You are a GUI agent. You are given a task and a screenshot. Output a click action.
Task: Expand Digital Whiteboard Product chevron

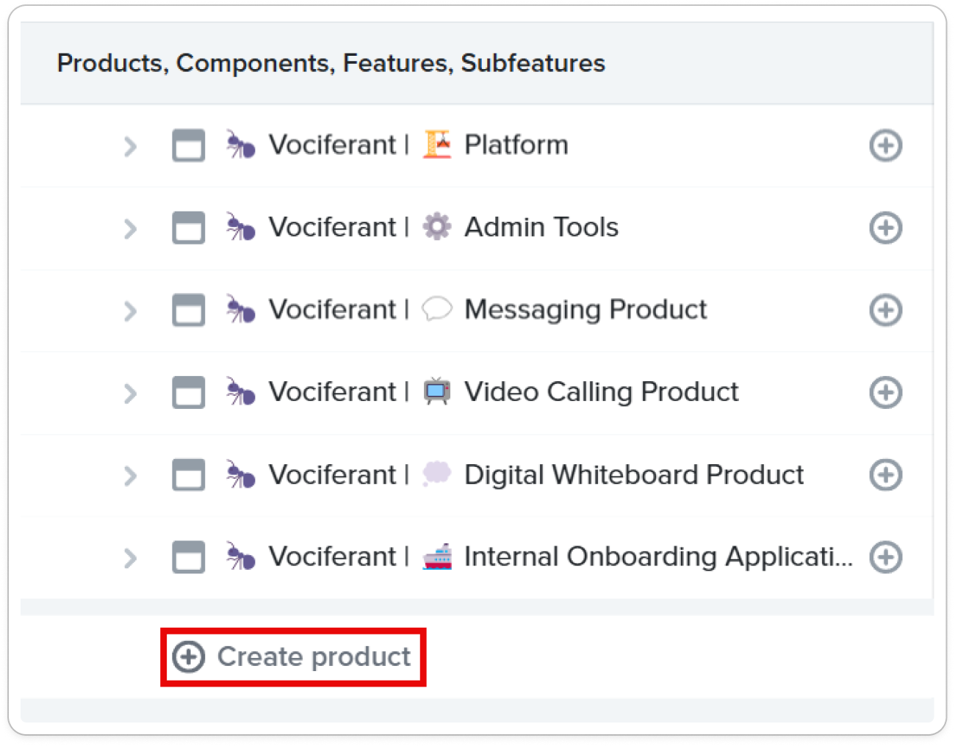pyautogui.click(x=130, y=476)
